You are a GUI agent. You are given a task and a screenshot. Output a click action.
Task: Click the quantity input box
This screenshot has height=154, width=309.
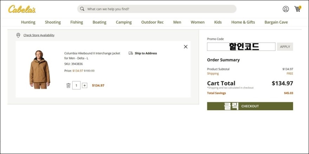tap(76, 85)
